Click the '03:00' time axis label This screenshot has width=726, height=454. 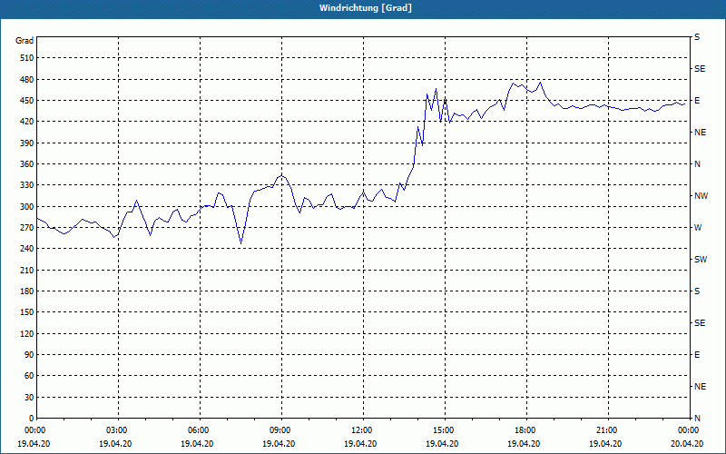click(x=118, y=429)
